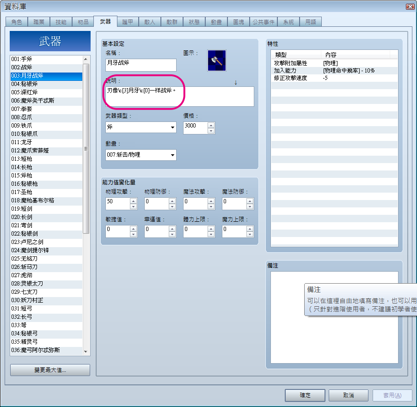
Task: Increase 魔法攻擊 with the up arrow
Action: click(211, 201)
